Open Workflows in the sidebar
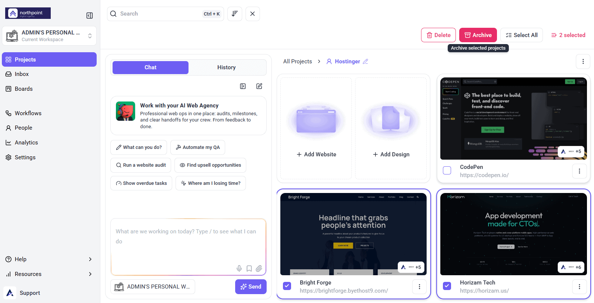This screenshot has width=594, height=303. [49, 113]
